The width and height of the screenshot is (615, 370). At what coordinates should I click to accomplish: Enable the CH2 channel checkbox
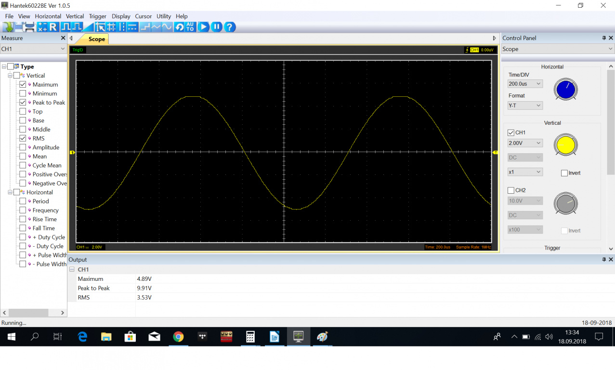[511, 190]
